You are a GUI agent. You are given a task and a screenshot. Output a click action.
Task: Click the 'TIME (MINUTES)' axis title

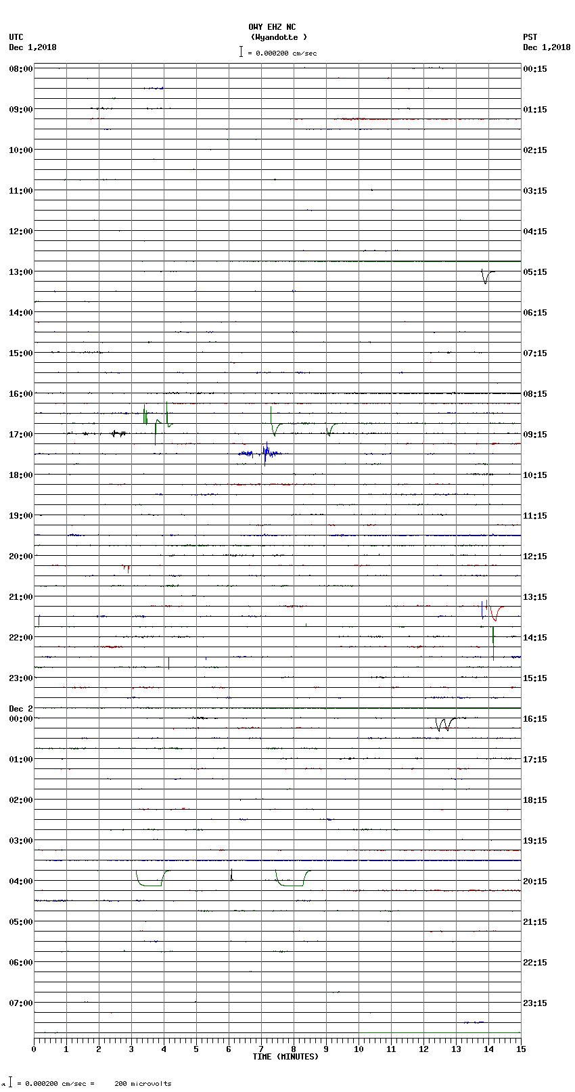pyautogui.click(x=285, y=1057)
